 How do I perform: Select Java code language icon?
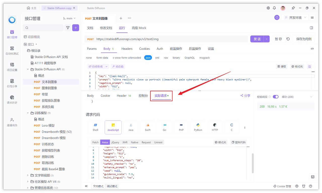pyautogui.click(x=131, y=127)
